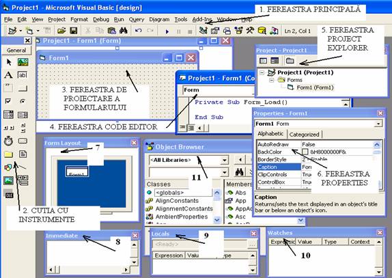Click the Save Project toolbar icon

tap(74, 31)
